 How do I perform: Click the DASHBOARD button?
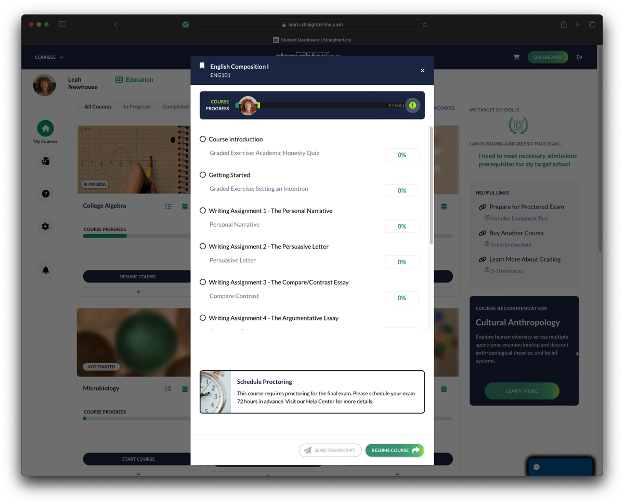pos(548,57)
